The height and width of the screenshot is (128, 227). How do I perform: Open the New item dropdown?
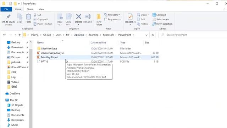click(x=112, y=15)
